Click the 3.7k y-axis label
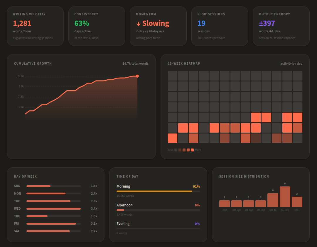The height and width of the screenshot is (247, 317). [x=21, y=107]
